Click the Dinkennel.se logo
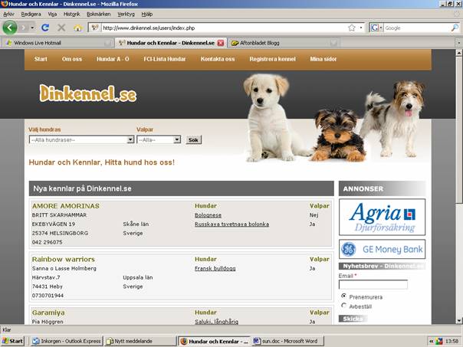 (x=88, y=93)
